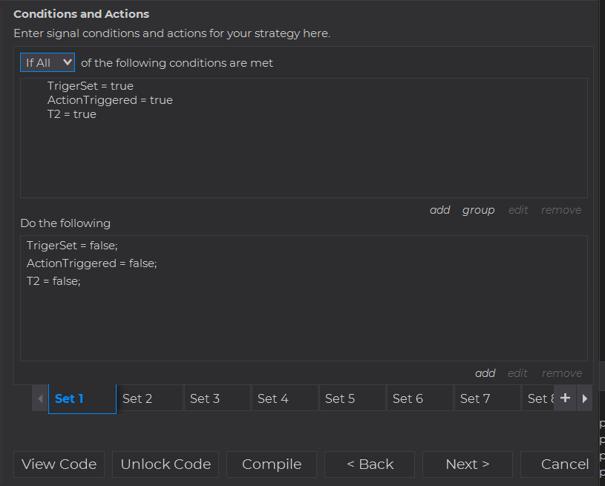Click group link under conditions list
This screenshot has height=486, width=605.
[478, 210]
